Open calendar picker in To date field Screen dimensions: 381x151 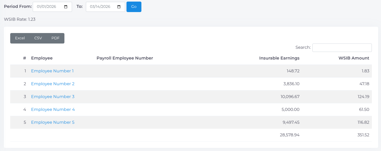click(x=119, y=7)
